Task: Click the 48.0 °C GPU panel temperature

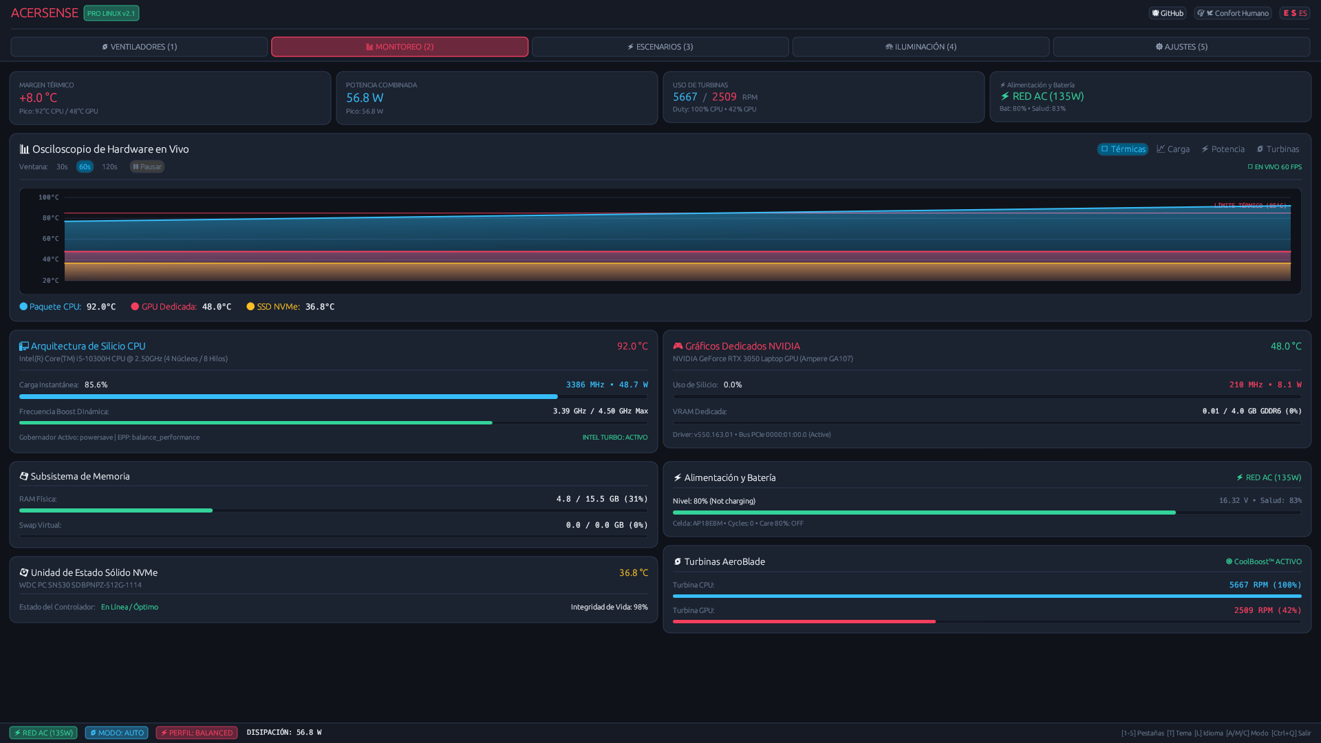Action: (x=1286, y=346)
